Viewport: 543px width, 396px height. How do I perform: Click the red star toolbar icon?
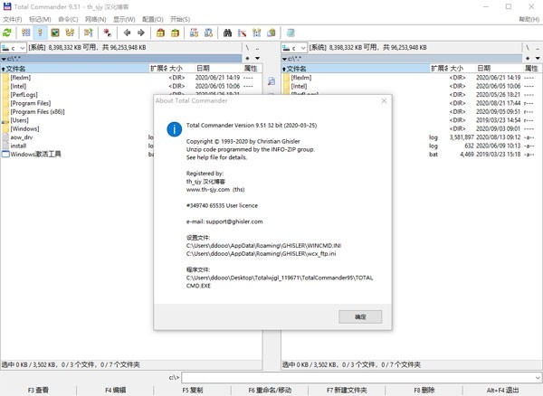(x=108, y=33)
